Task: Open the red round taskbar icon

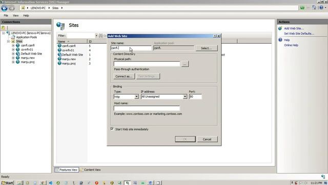Action: tap(96, 183)
